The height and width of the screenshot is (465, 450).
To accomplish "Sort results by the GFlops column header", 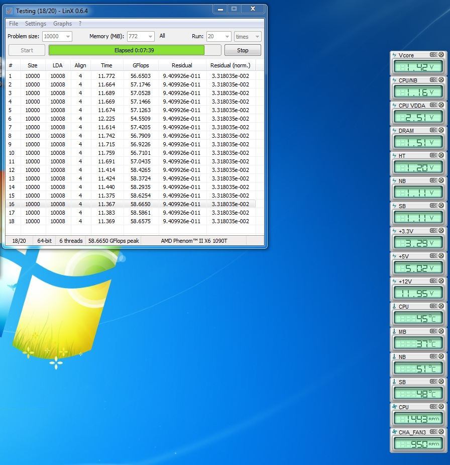I will pos(141,65).
